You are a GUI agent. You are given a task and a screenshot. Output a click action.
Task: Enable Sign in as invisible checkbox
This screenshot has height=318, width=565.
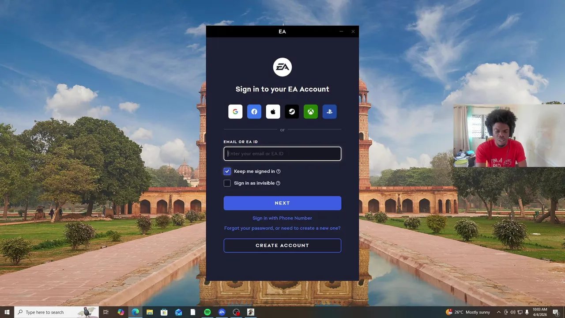(x=227, y=183)
